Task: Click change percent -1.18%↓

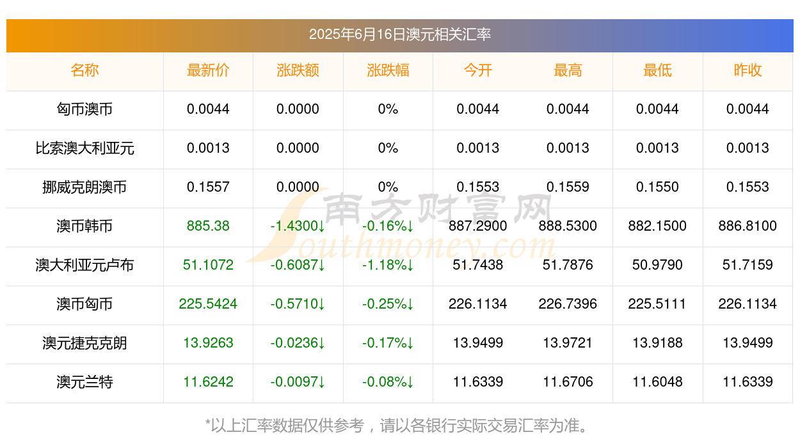Action: tap(388, 265)
